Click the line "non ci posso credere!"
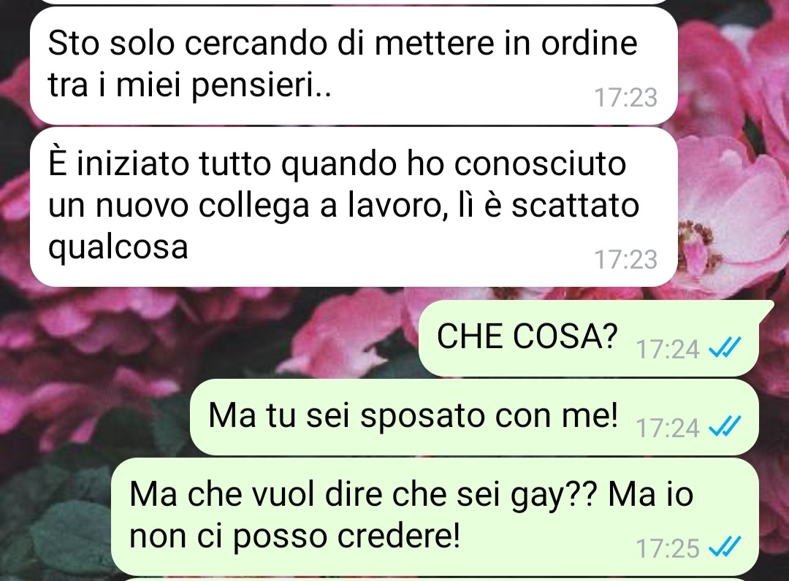Image resolution: width=789 pixels, height=581 pixels. [294, 536]
